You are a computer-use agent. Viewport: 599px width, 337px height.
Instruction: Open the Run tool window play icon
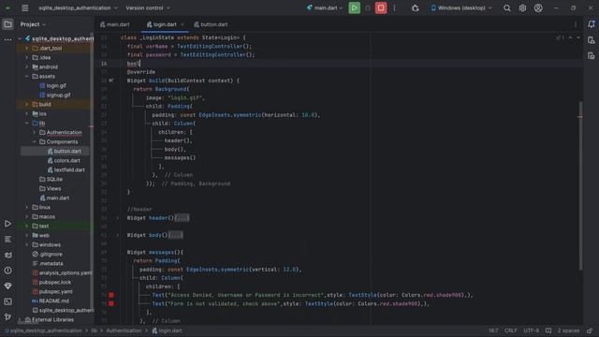pyautogui.click(x=7, y=224)
